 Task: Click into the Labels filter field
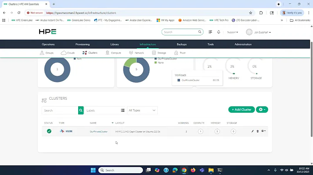coord(103,110)
